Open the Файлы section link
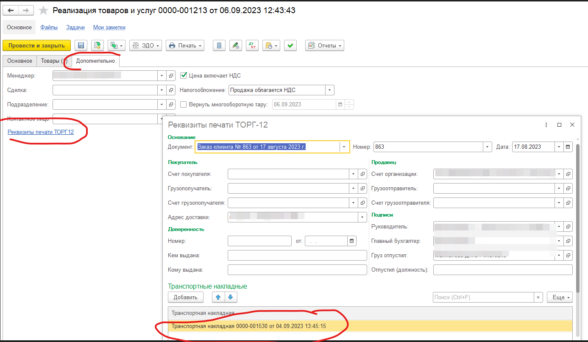 coord(49,28)
